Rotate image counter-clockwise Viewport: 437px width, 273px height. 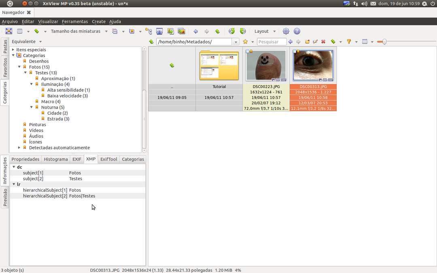click(x=232, y=31)
